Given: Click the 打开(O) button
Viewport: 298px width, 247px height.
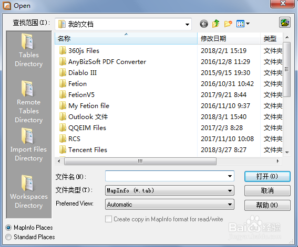Looking at the screenshot, I should click(267, 177).
